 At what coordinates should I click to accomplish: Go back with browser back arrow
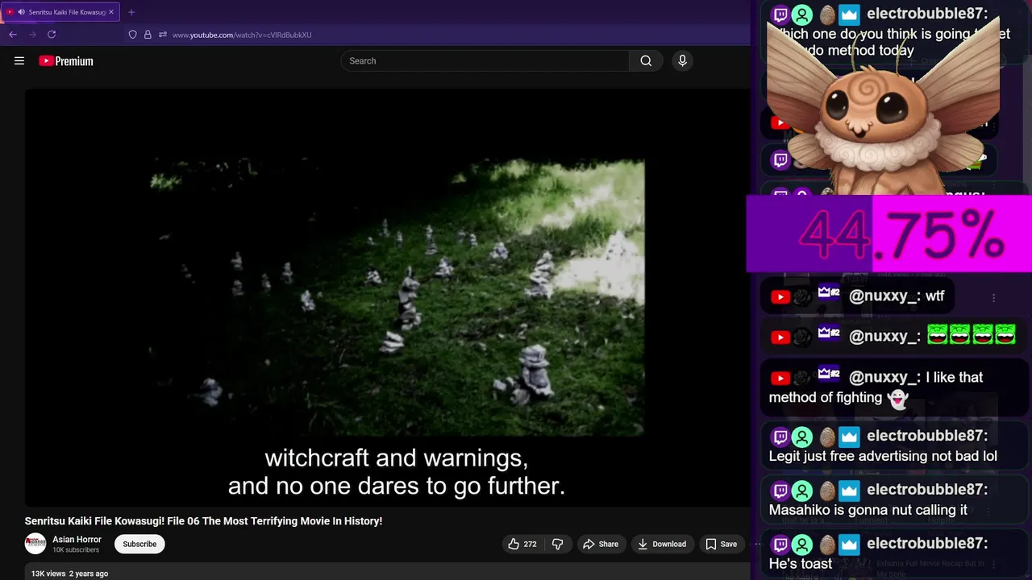[x=13, y=35]
